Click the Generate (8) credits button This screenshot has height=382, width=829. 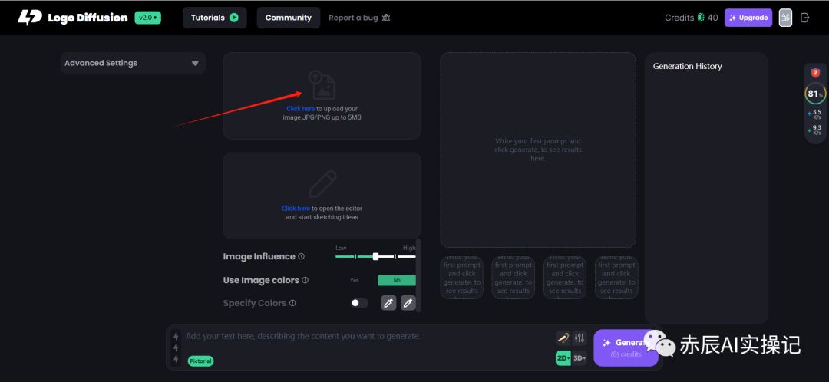(x=626, y=347)
